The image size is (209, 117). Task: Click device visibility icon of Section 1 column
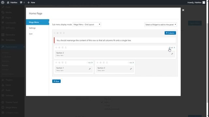[x=62, y=63]
